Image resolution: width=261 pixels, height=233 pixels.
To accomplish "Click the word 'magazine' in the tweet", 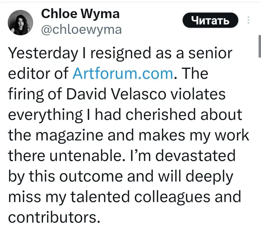I will coord(69,135).
